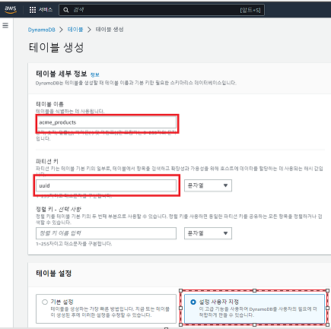331x329 pixels.
Task: Click the 파티션 키 label
Action: (x=47, y=161)
